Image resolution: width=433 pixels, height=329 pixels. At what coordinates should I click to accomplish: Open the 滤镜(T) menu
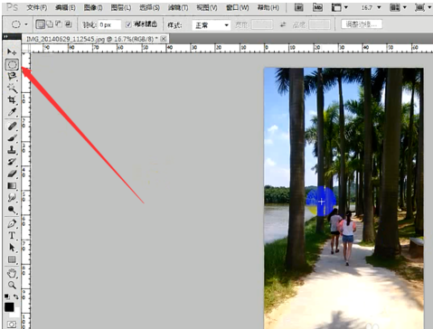click(178, 7)
